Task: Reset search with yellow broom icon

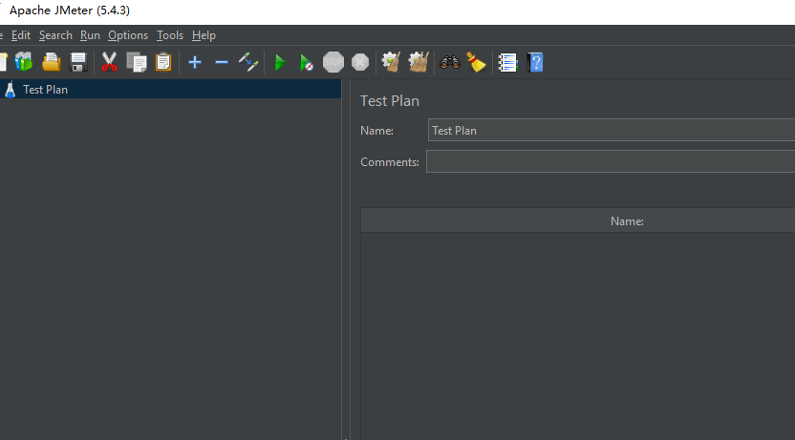Action: tap(476, 62)
